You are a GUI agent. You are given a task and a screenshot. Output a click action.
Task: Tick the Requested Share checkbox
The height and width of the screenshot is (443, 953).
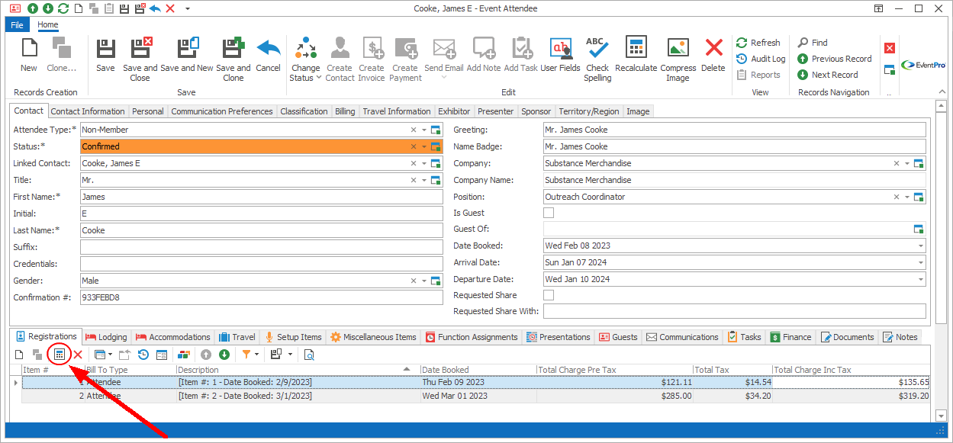[549, 295]
